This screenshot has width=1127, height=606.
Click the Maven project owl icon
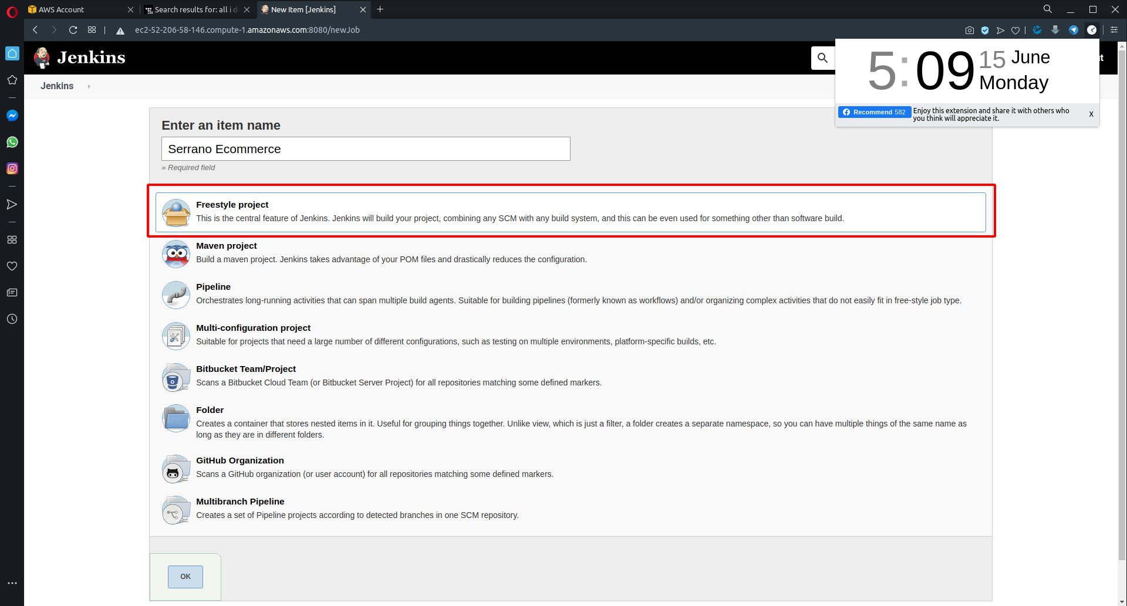pos(176,253)
